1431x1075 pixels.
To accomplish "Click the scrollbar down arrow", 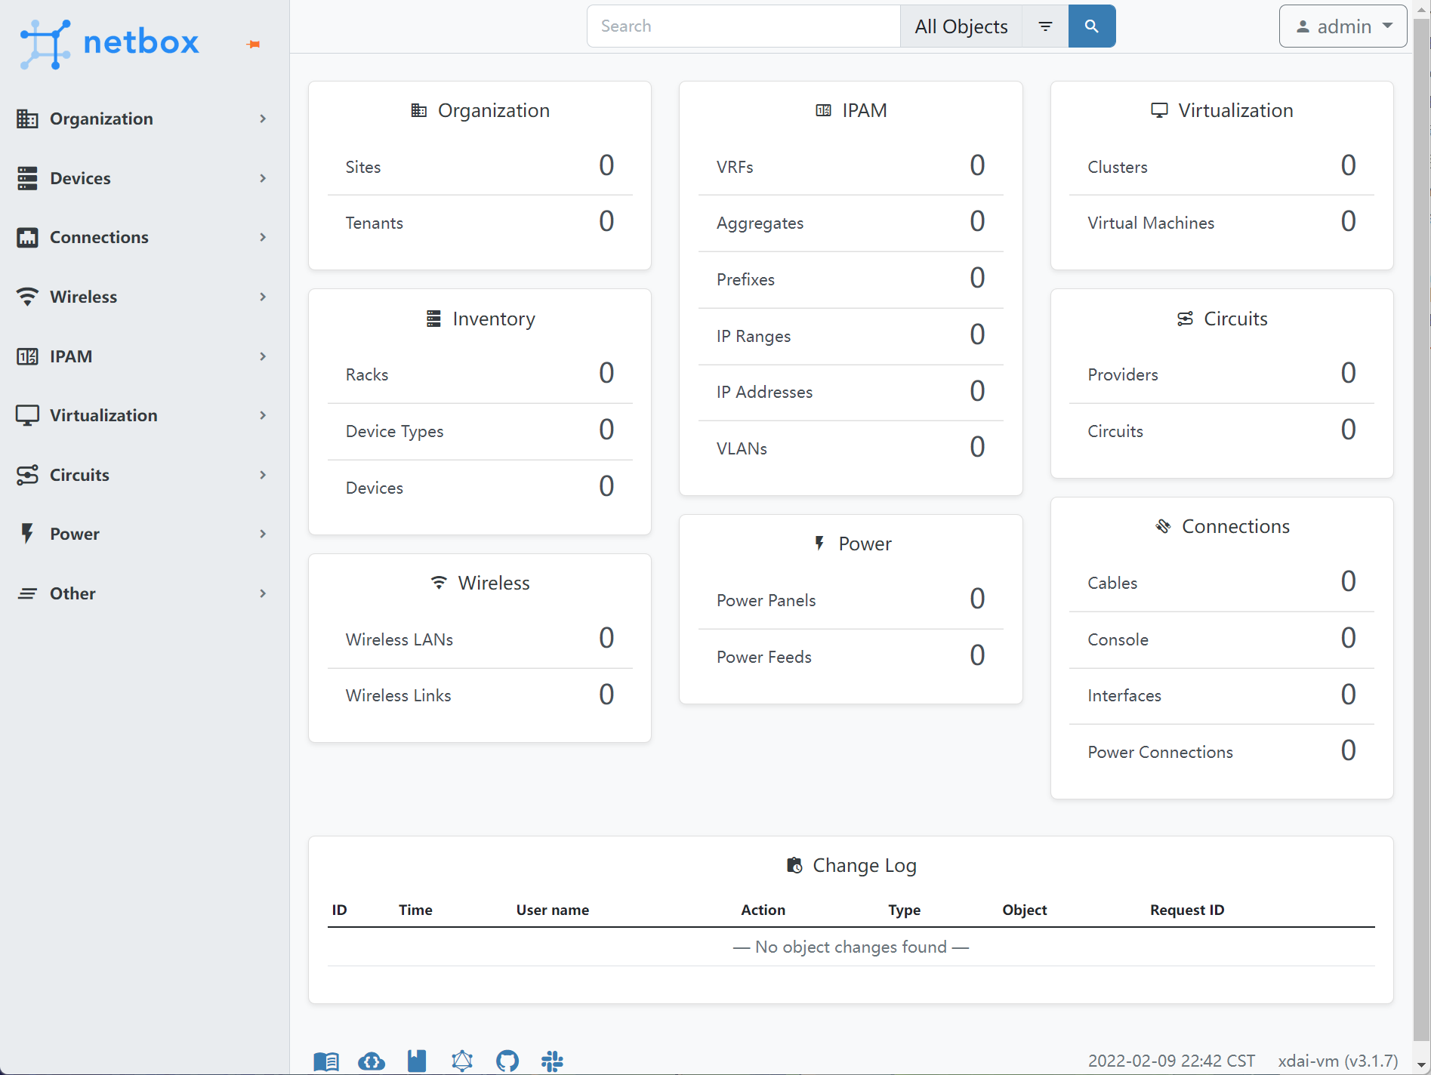I will click(1421, 1065).
